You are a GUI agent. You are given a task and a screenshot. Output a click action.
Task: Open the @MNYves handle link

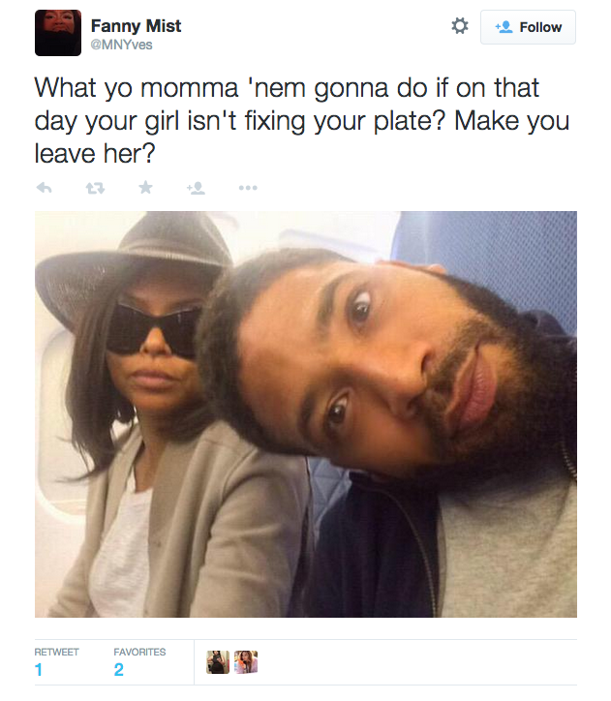pos(122,45)
